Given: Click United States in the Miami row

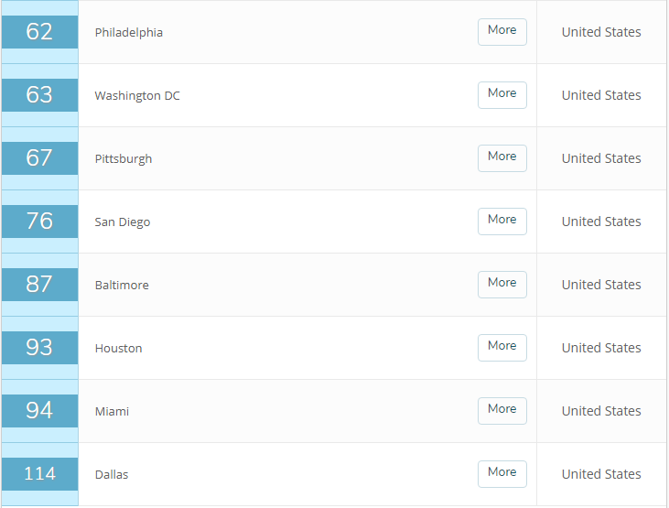Looking at the screenshot, I should click(x=601, y=411).
